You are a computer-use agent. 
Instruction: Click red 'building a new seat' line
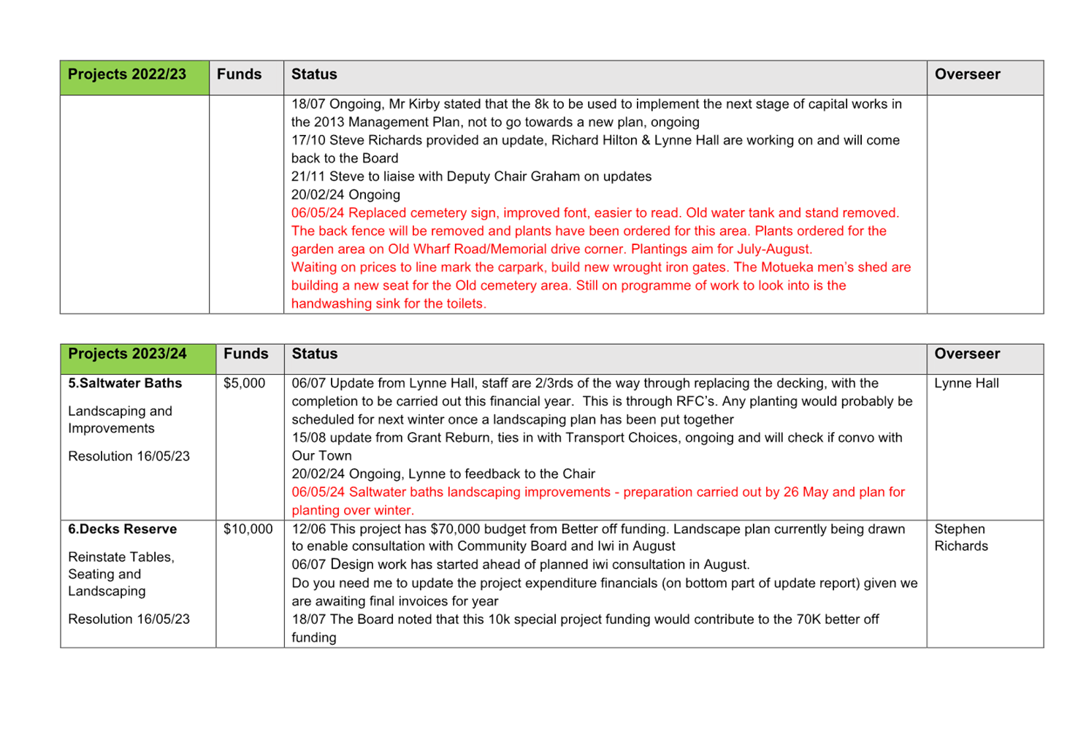click(568, 285)
